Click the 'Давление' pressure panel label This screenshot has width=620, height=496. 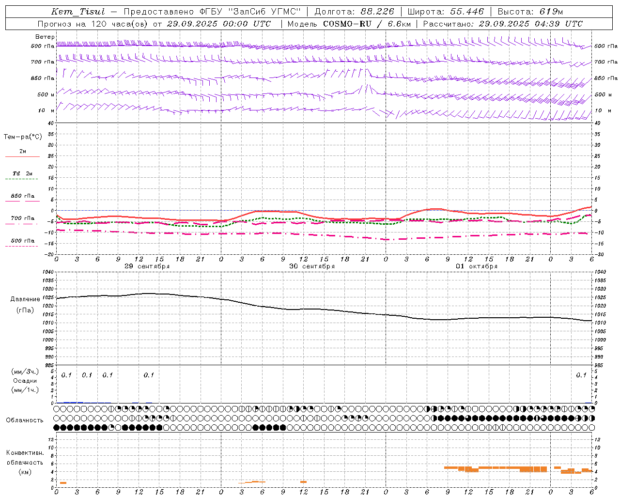[25, 299]
